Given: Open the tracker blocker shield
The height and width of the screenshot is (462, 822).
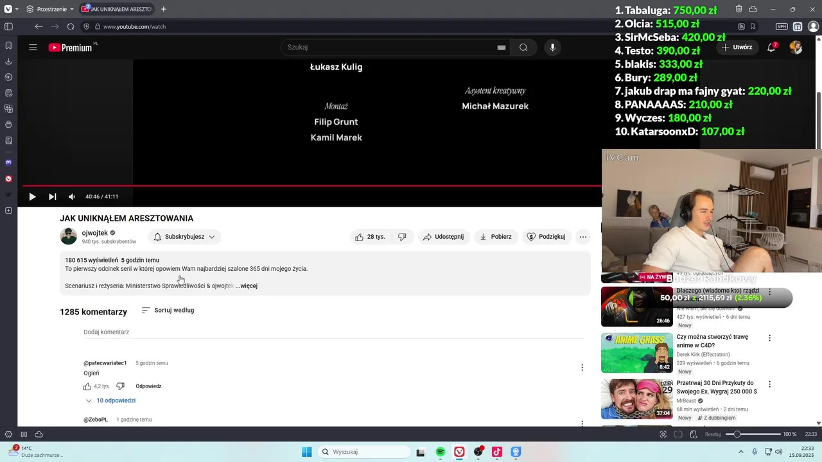Looking at the screenshot, I should click(87, 26).
